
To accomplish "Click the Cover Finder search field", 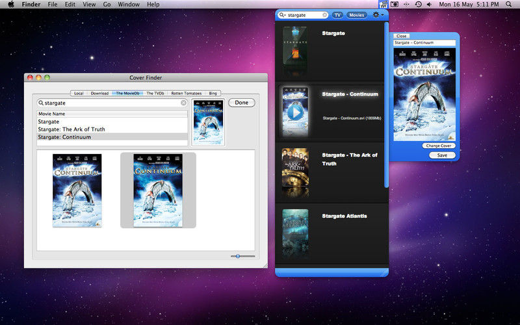I will coord(112,103).
